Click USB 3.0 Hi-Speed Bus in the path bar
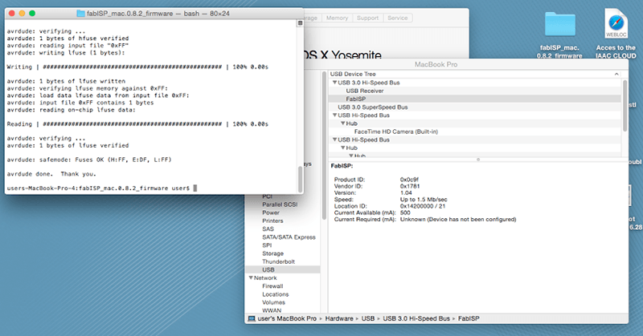This screenshot has width=643, height=336. pos(416,318)
